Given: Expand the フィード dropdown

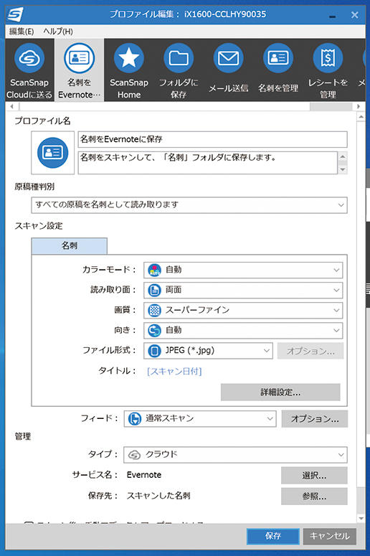Looking at the screenshot, I should [200, 419].
